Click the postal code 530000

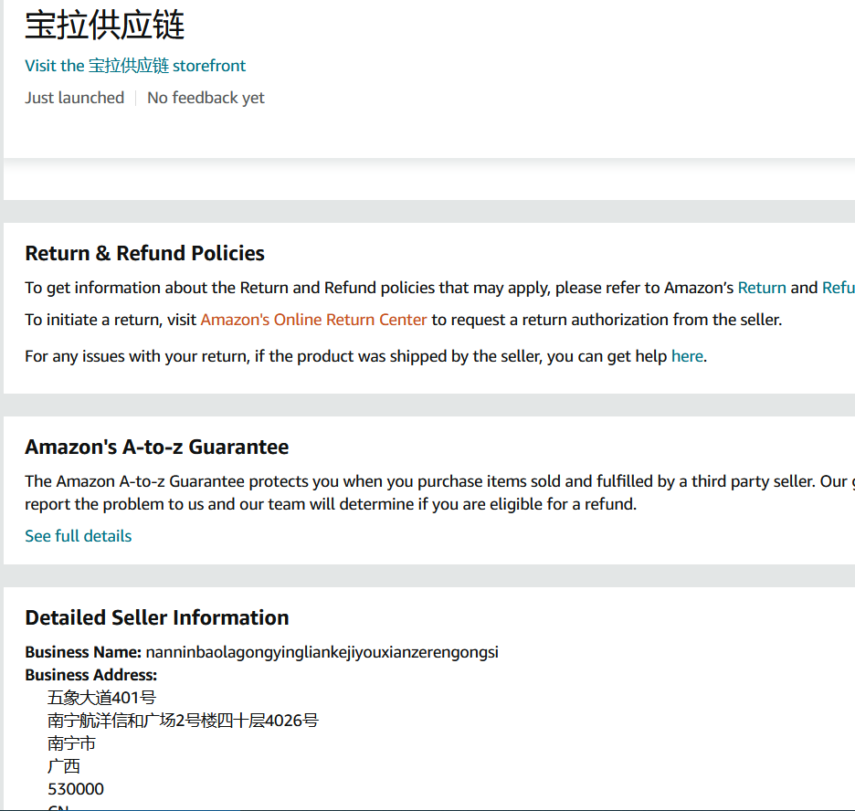[x=76, y=789]
